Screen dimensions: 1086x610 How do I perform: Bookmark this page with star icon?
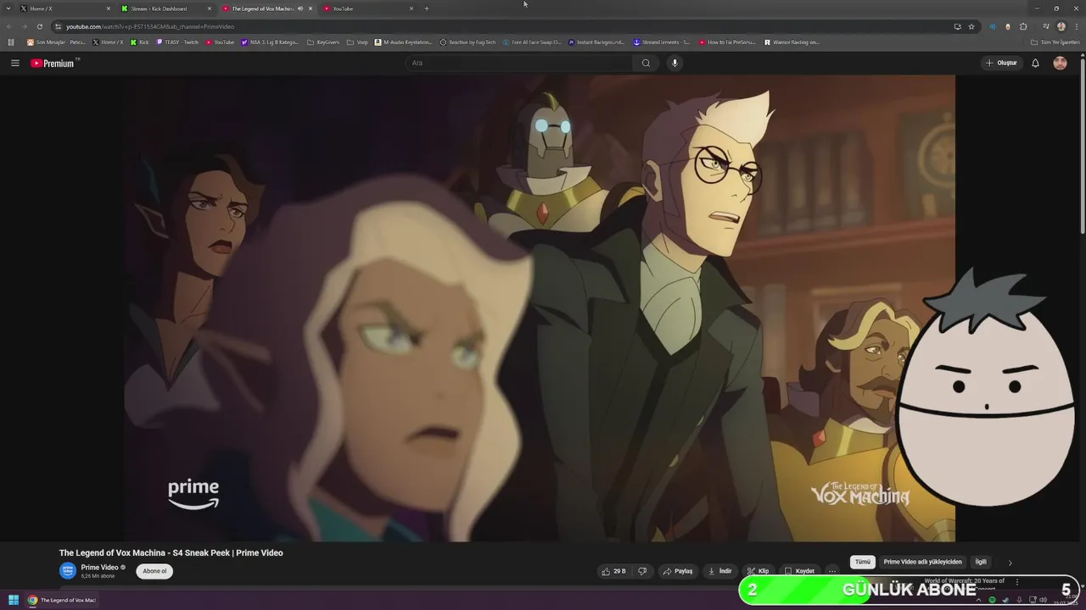click(x=971, y=26)
